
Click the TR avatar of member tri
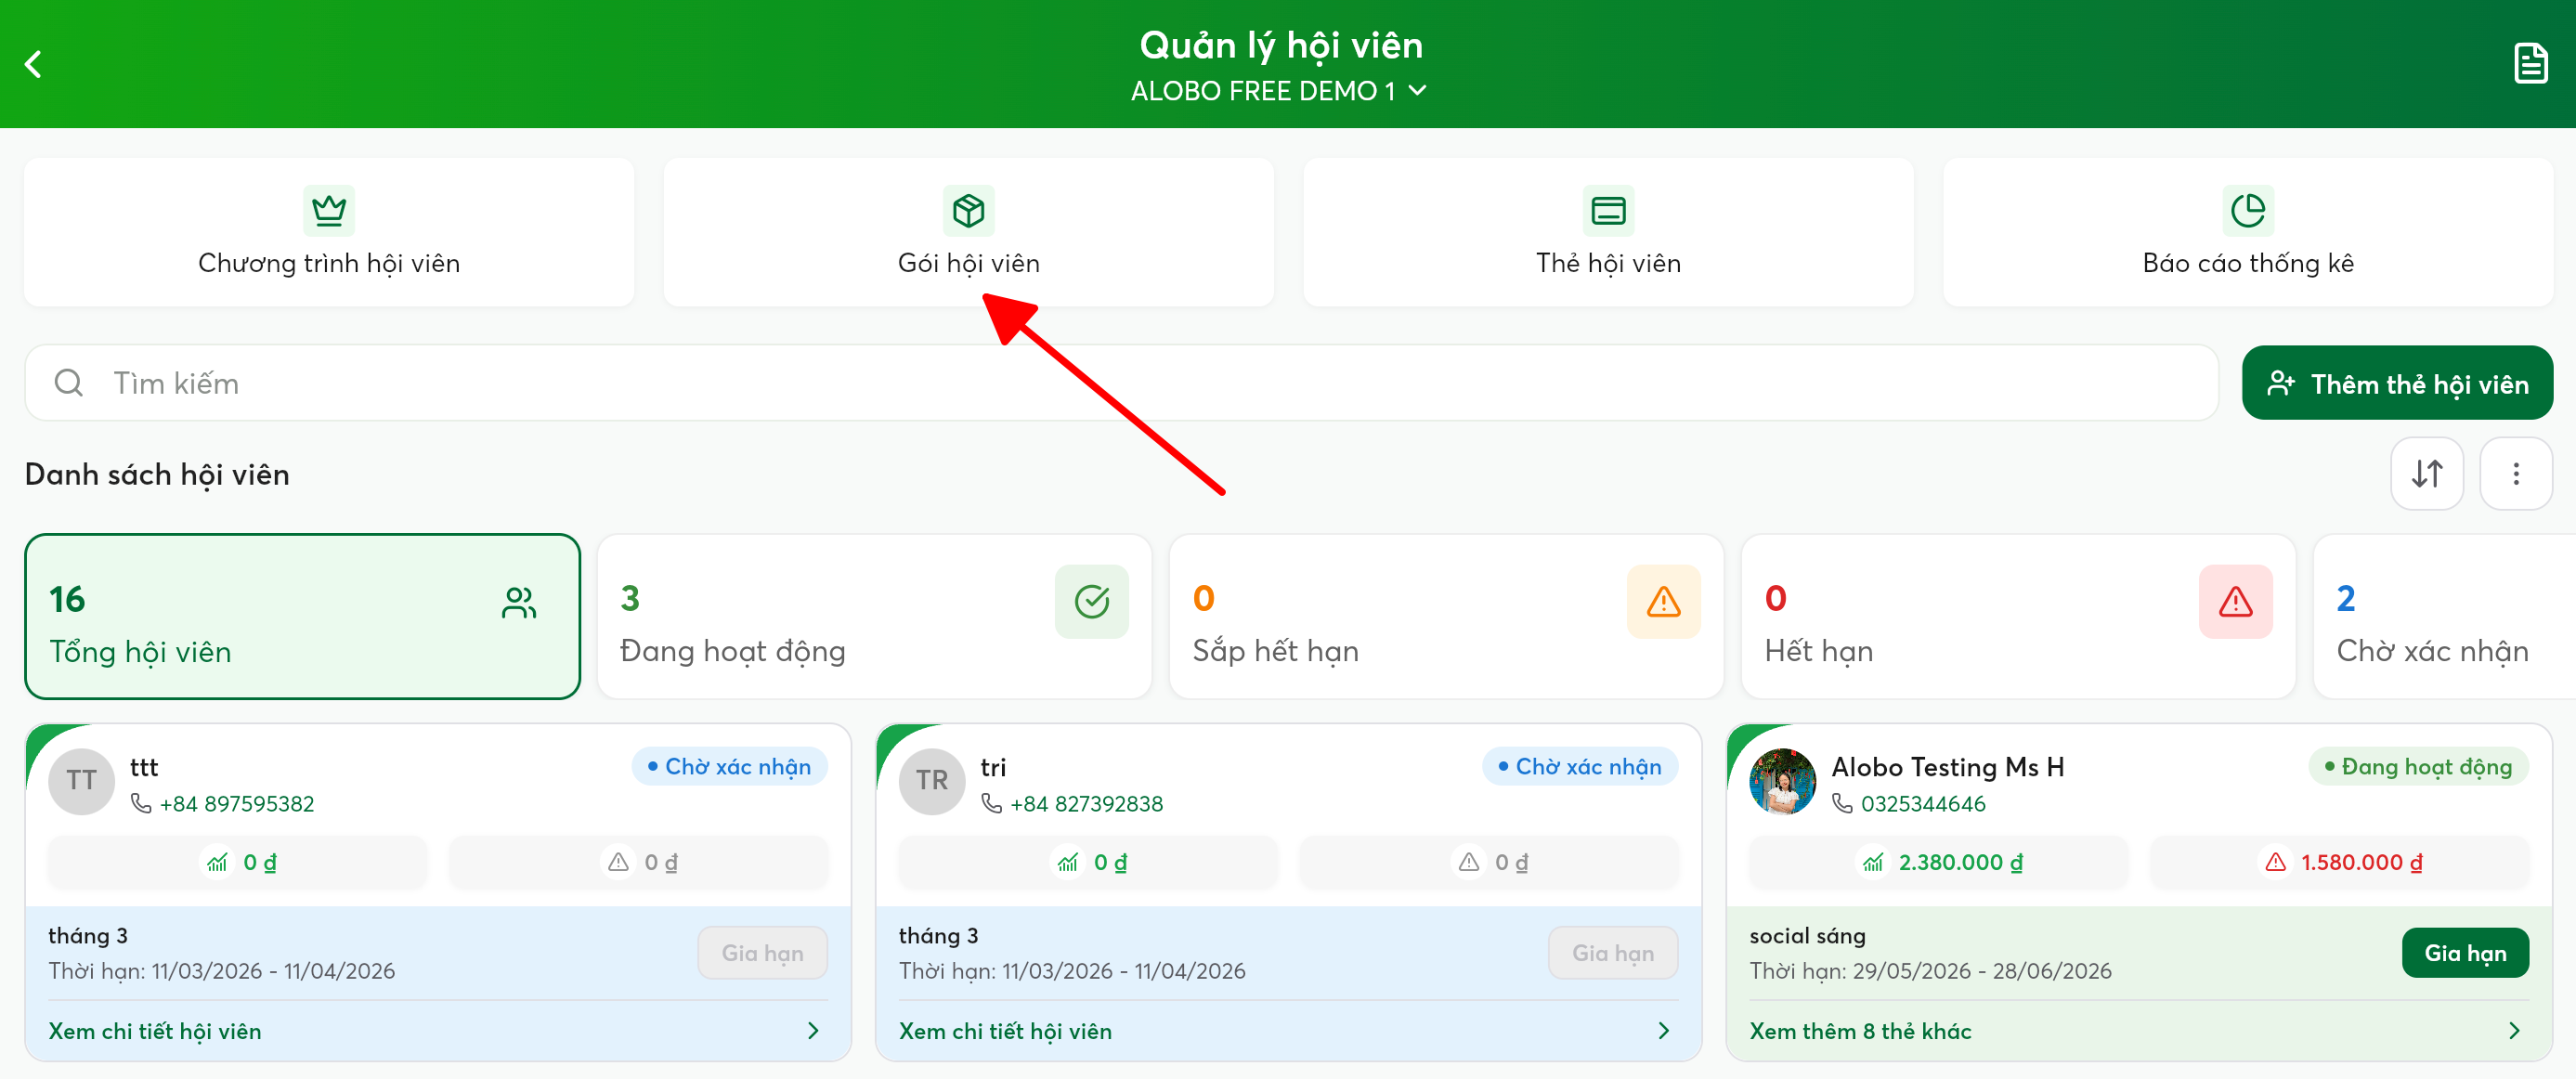932,781
